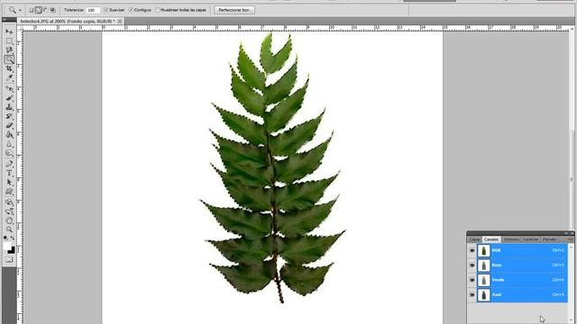Hide the Verde channel eye icon
This screenshot has height=324, width=577.
click(x=472, y=280)
